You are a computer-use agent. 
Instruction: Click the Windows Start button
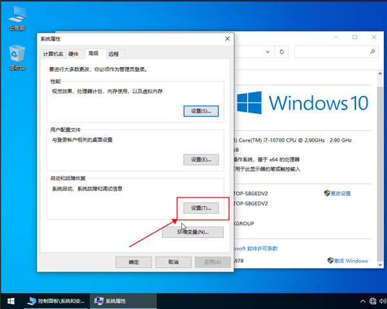click(10, 301)
